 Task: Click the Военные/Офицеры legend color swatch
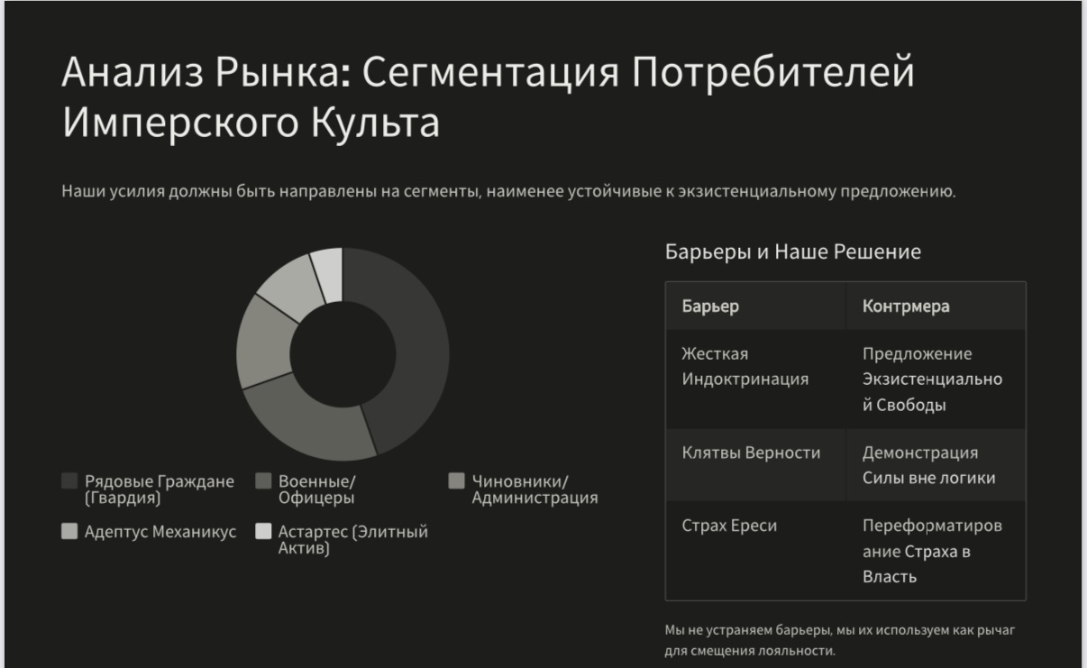point(264,481)
